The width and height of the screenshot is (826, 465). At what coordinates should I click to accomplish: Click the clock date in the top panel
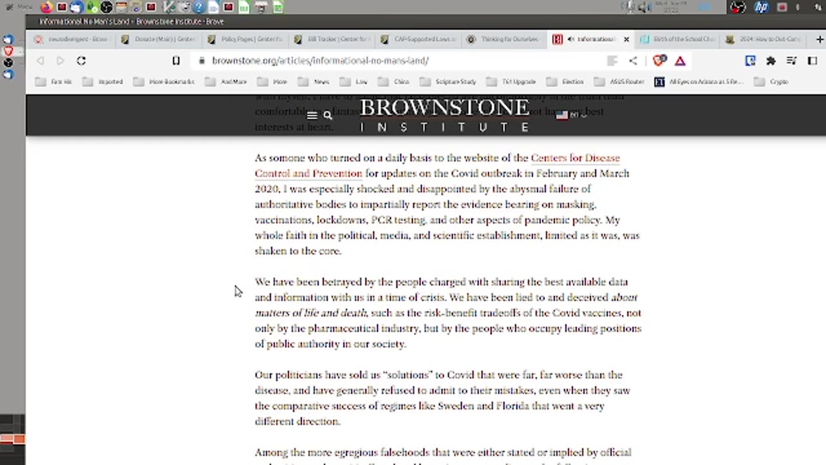pyautogui.click(x=672, y=7)
